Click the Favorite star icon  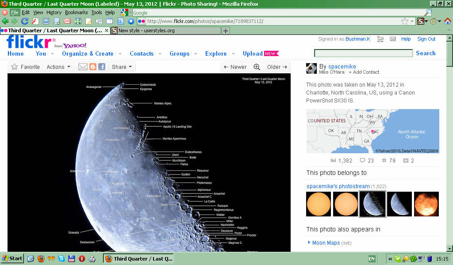coord(15,67)
